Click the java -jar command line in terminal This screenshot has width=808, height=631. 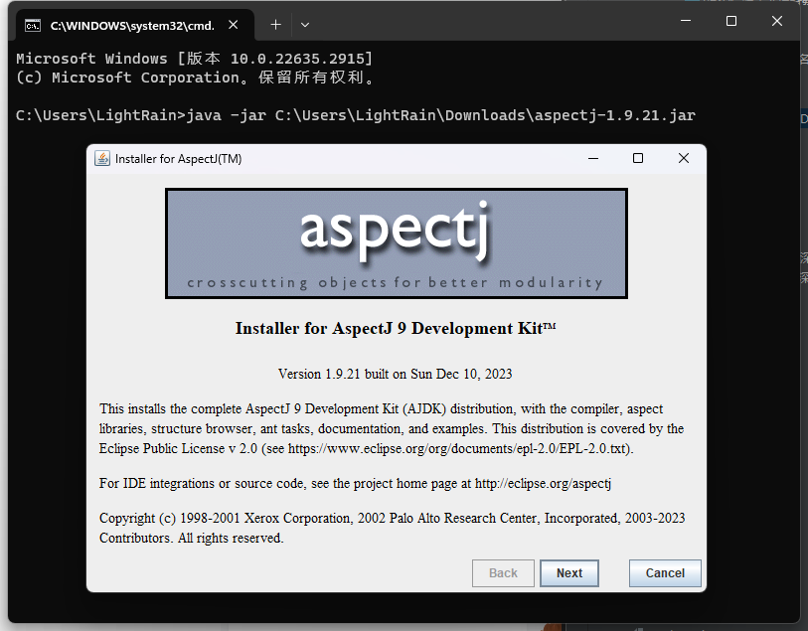(x=356, y=115)
